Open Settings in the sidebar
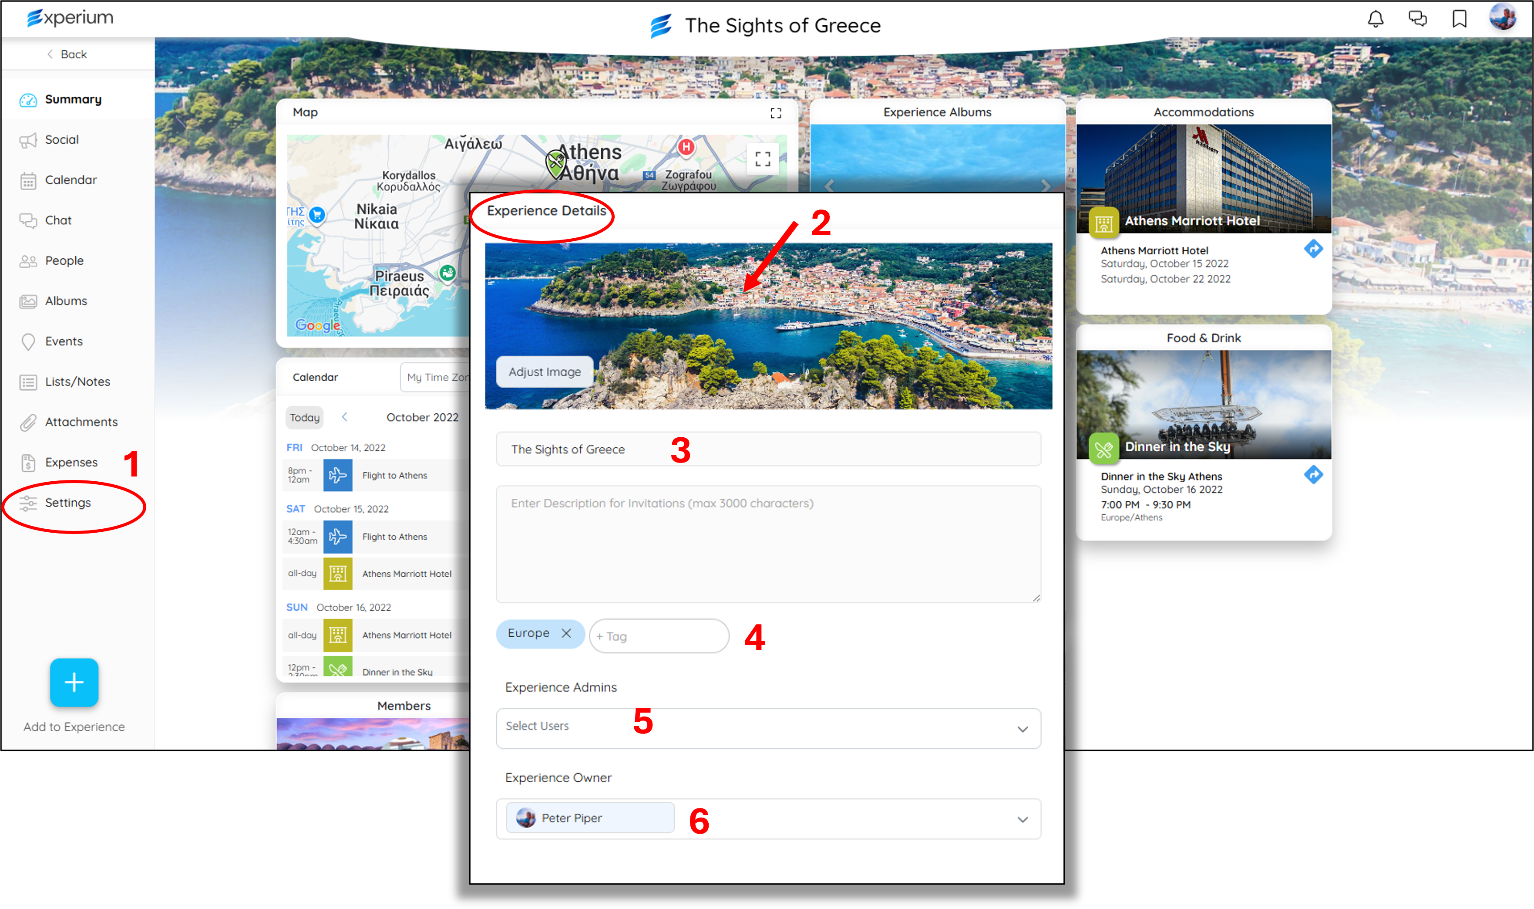 [x=68, y=503]
